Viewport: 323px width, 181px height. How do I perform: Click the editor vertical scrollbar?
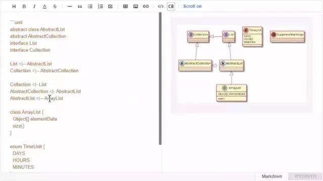coord(160,78)
